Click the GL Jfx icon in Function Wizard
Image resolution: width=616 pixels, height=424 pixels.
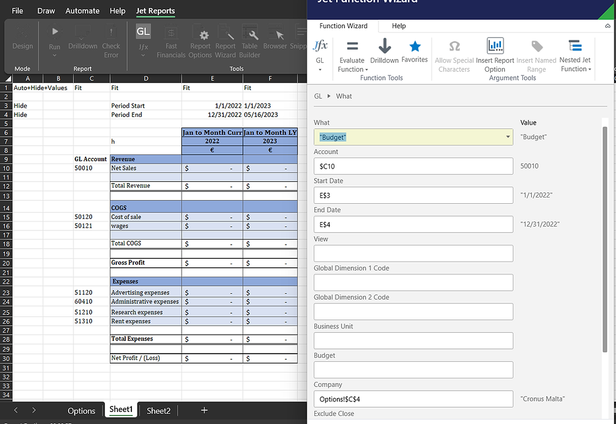click(320, 46)
